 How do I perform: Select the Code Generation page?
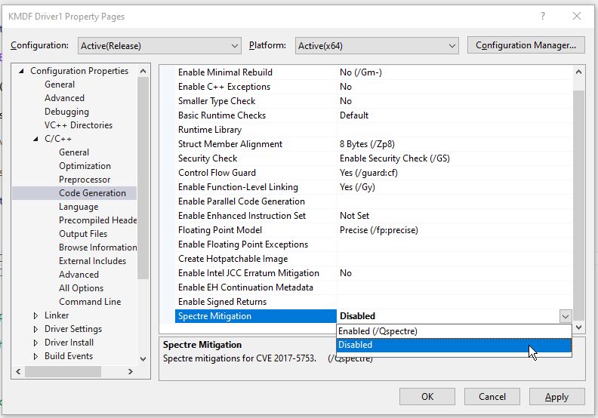92,193
